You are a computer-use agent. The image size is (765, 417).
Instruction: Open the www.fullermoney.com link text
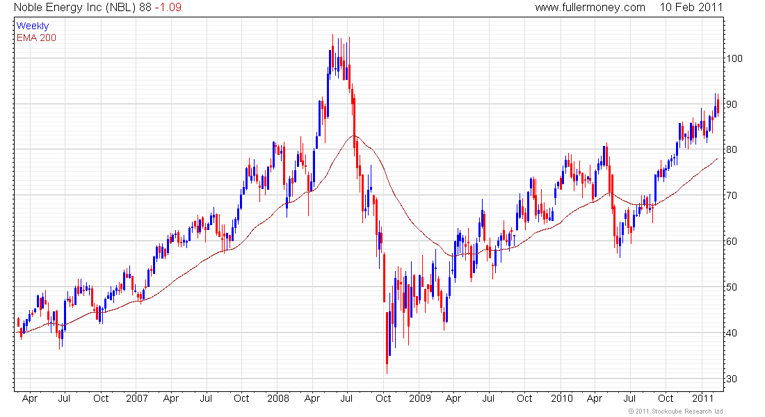590,8
